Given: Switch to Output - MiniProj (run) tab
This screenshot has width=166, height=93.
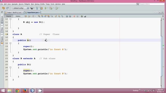Looking at the screenshot, I should (x=14, y=13).
